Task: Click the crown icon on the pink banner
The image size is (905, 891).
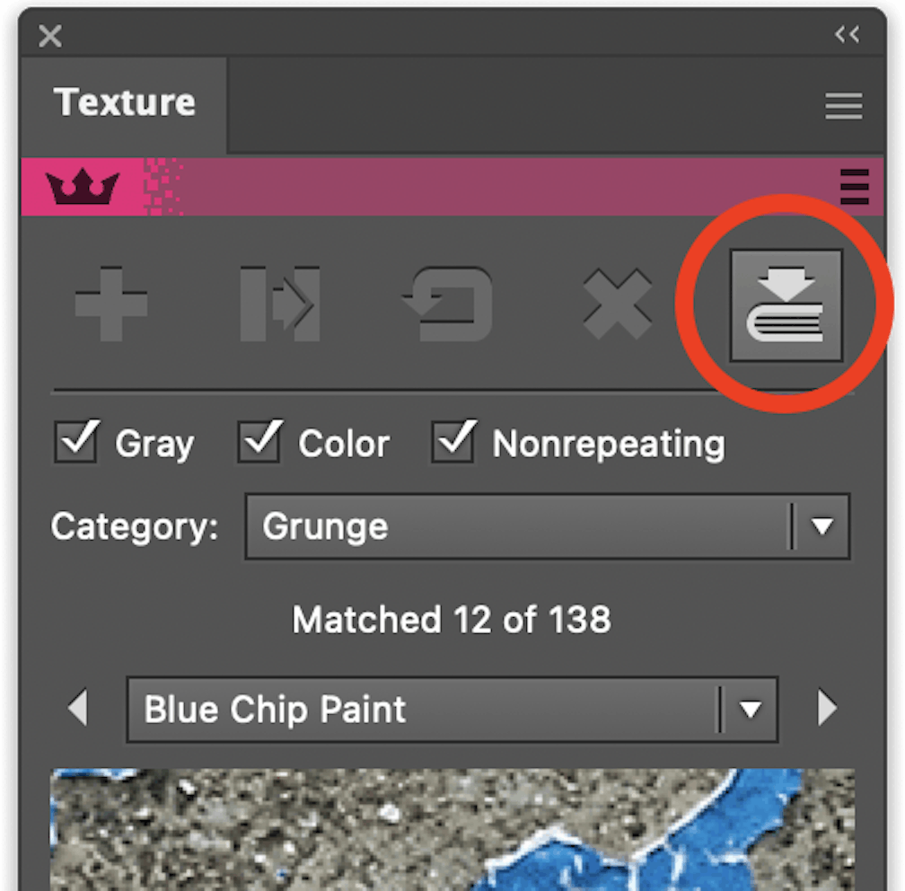Action: click(83, 187)
